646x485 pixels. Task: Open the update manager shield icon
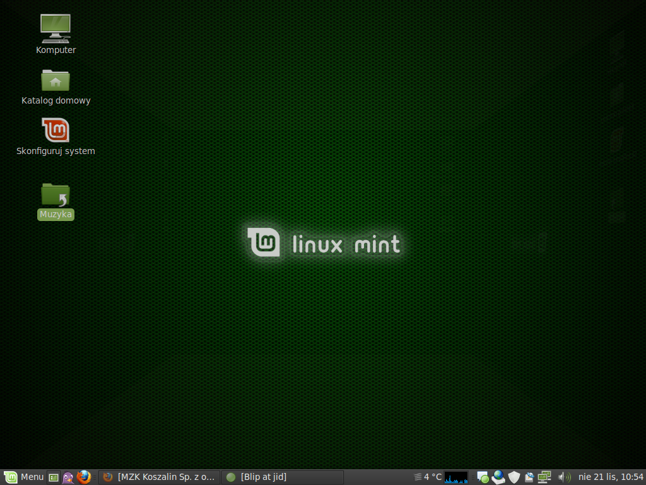514,477
